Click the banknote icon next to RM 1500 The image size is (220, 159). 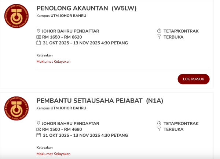tap(38, 129)
